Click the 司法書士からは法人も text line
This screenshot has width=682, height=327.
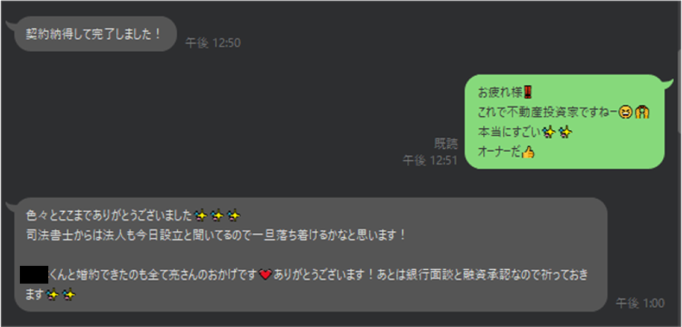click(216, 235)
